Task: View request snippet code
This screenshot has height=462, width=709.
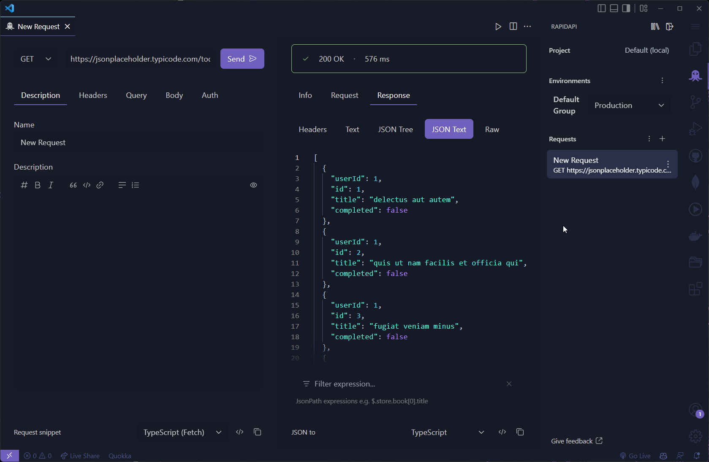Action: 240,432
